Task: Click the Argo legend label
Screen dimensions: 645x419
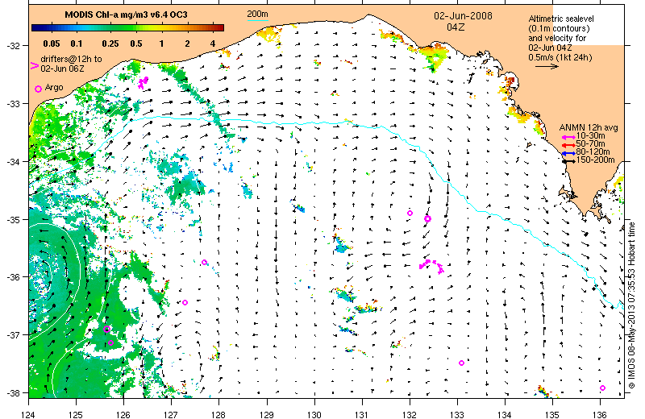Action: pyautogui.click(x=54, y=87)
